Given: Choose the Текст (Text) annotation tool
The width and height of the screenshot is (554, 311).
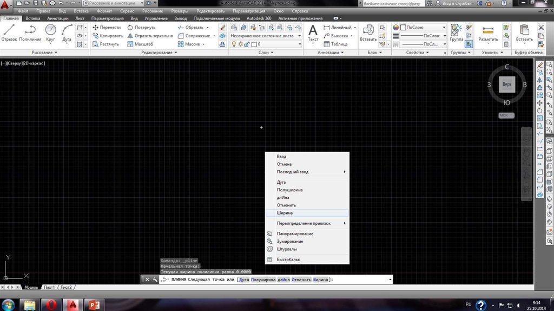Looking at the screenshot, I should click(313, 32).
